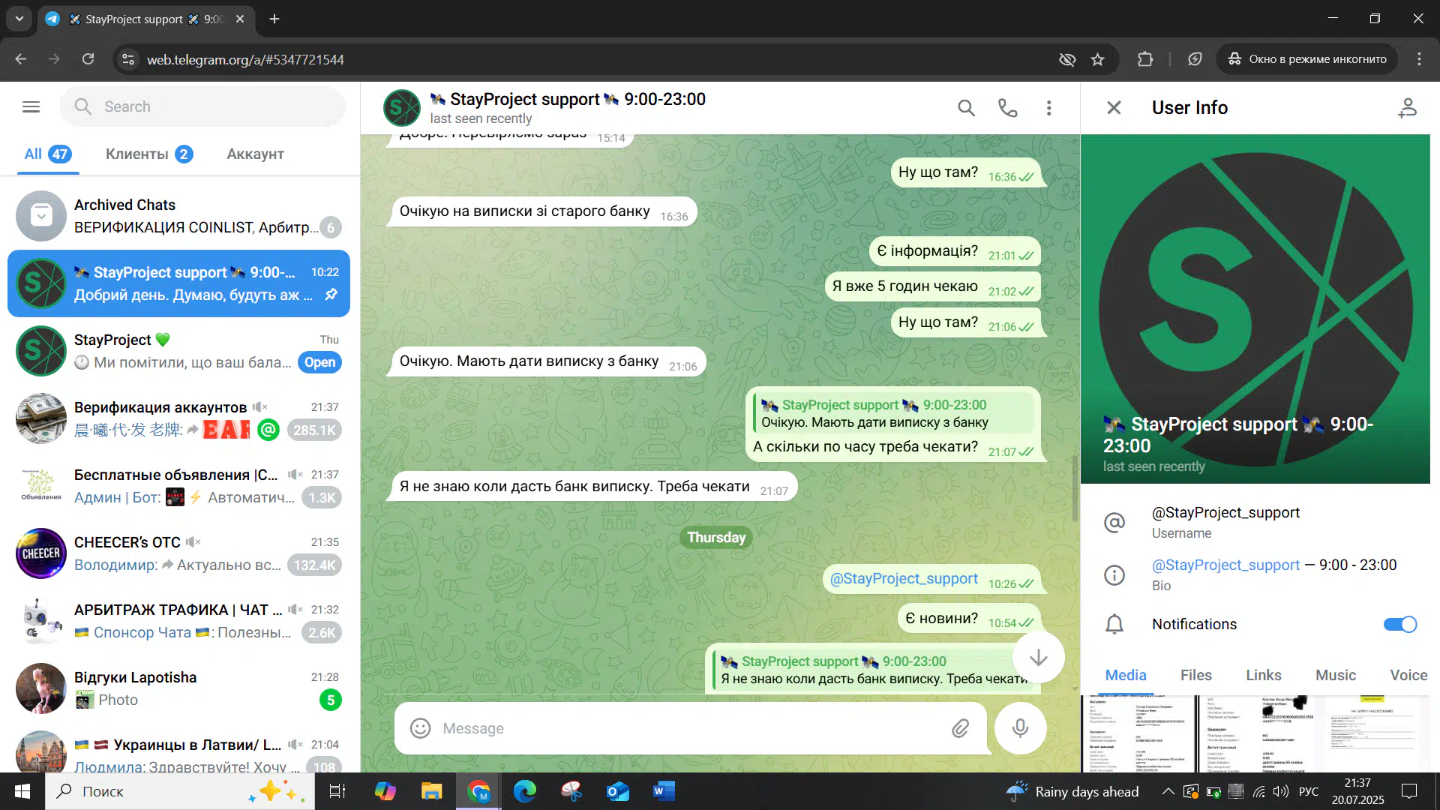
Task: Open Outlook from the taskbar
Action: tap(617, 791)
